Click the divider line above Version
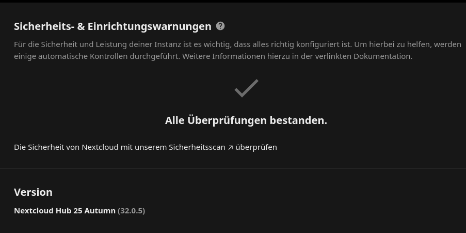The height and width of the screenshot is (233, 466). (x=233, y=169)
